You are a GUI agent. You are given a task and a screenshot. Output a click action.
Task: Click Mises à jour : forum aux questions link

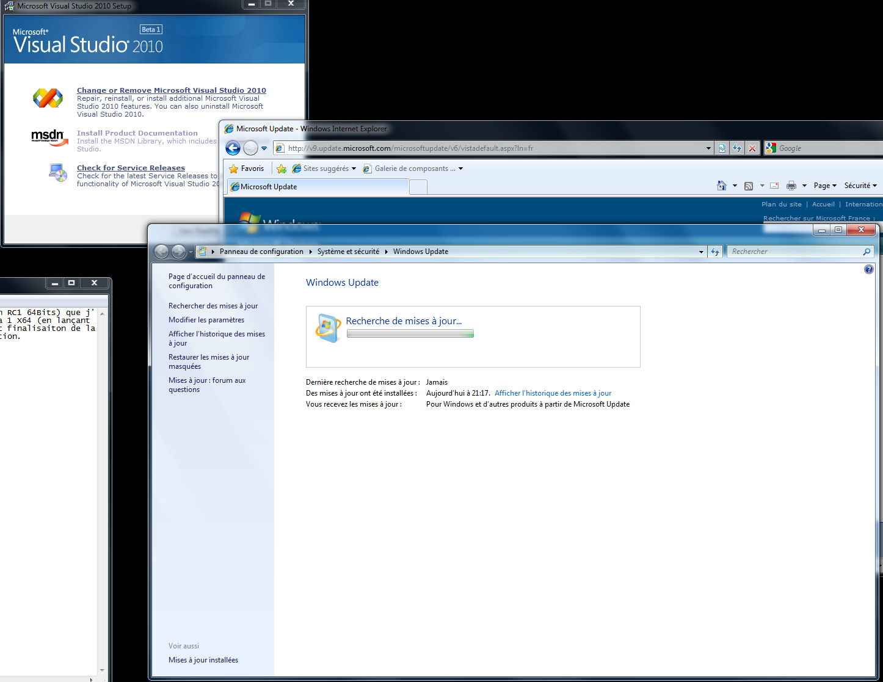click(207, 385)
